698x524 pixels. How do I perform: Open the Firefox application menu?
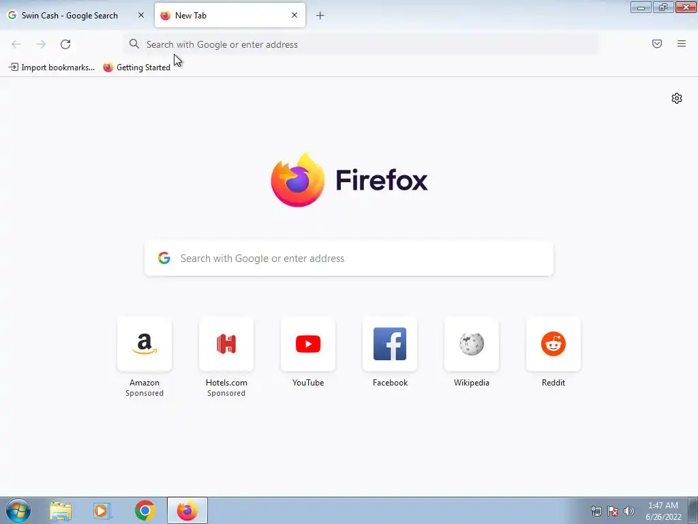682,44
